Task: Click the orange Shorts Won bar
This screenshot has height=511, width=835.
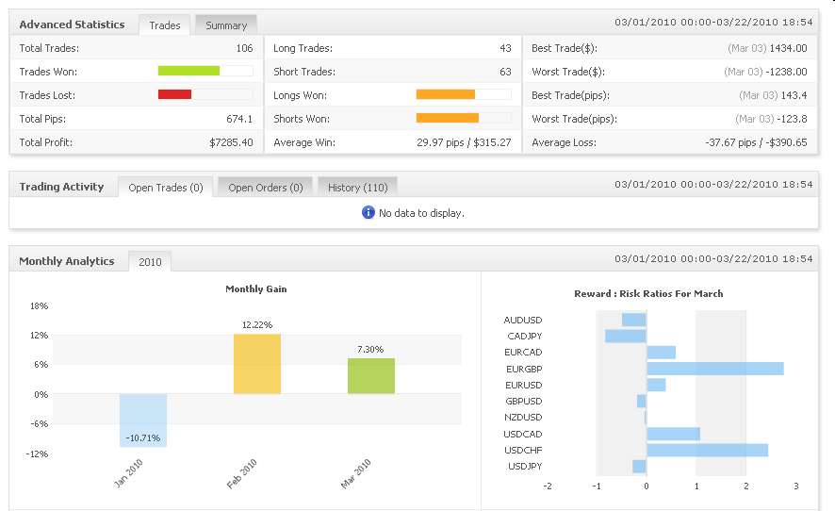Action: 447,118
